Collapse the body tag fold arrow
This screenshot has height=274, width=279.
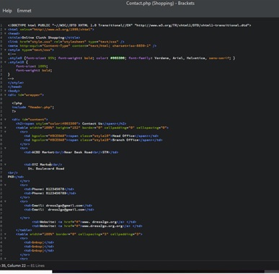click(x=5, y=91)
